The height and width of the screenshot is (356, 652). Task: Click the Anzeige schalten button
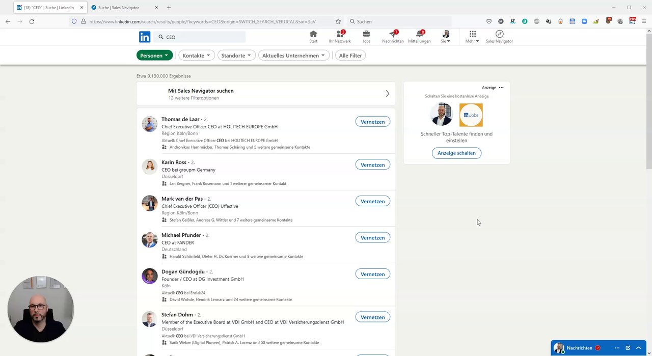tap(456, 153)
